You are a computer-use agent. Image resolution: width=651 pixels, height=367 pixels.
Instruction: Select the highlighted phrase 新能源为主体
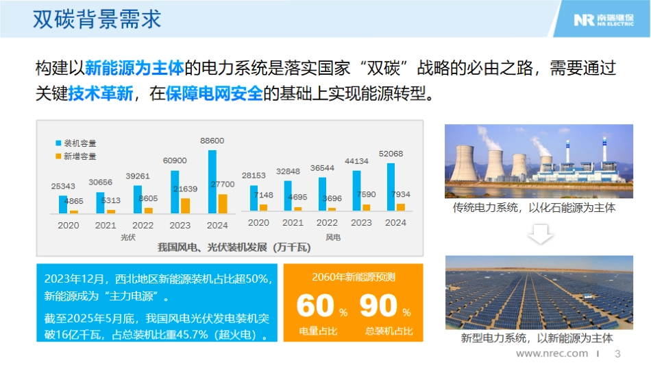click(134, 68)
